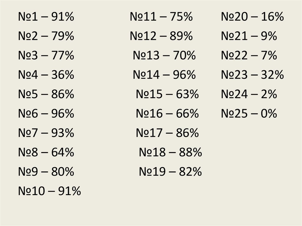Click the №12 – 89% text

point(161,37)
